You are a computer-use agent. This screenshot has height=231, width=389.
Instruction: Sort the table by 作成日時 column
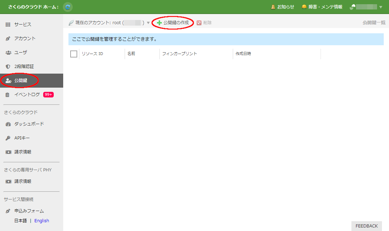point(243,54)
